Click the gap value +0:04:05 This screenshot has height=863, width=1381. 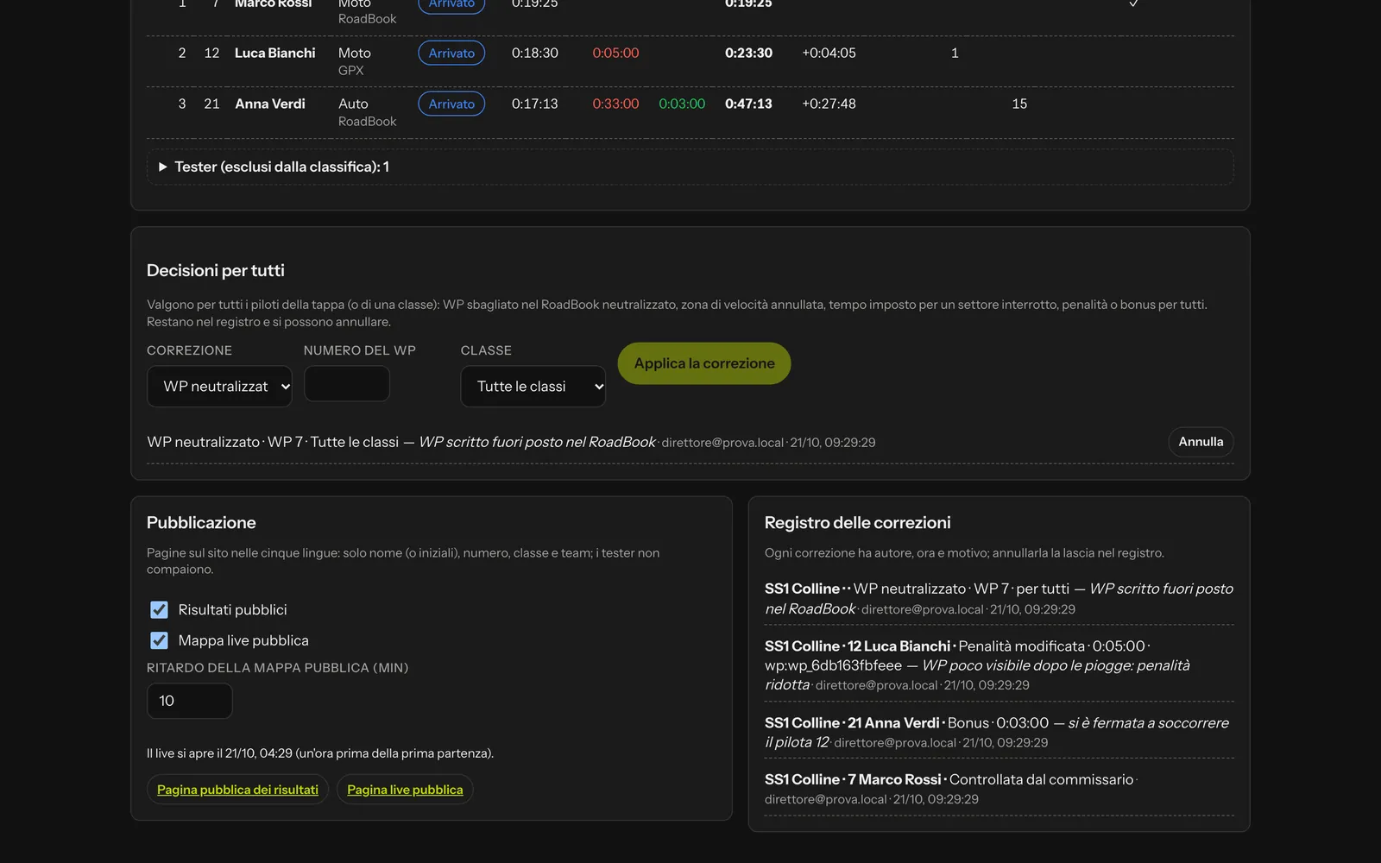pos(829,53)
